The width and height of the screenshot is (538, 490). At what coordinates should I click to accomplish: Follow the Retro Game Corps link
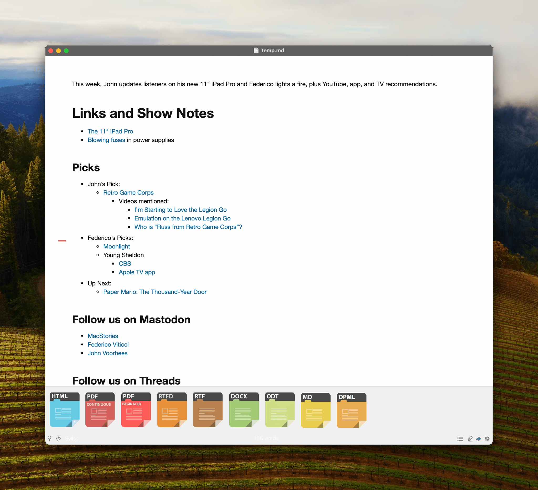[128, 192]
